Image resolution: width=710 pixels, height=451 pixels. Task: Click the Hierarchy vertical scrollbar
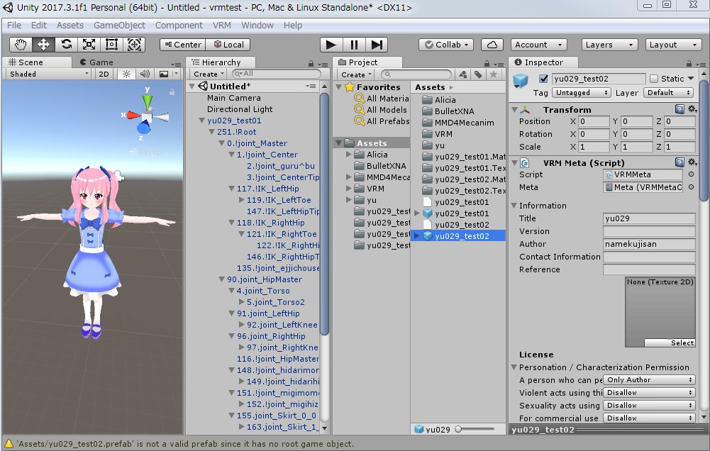[x=323, y=213]
